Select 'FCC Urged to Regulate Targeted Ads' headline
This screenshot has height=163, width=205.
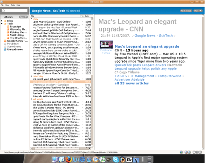coord(61,113)
